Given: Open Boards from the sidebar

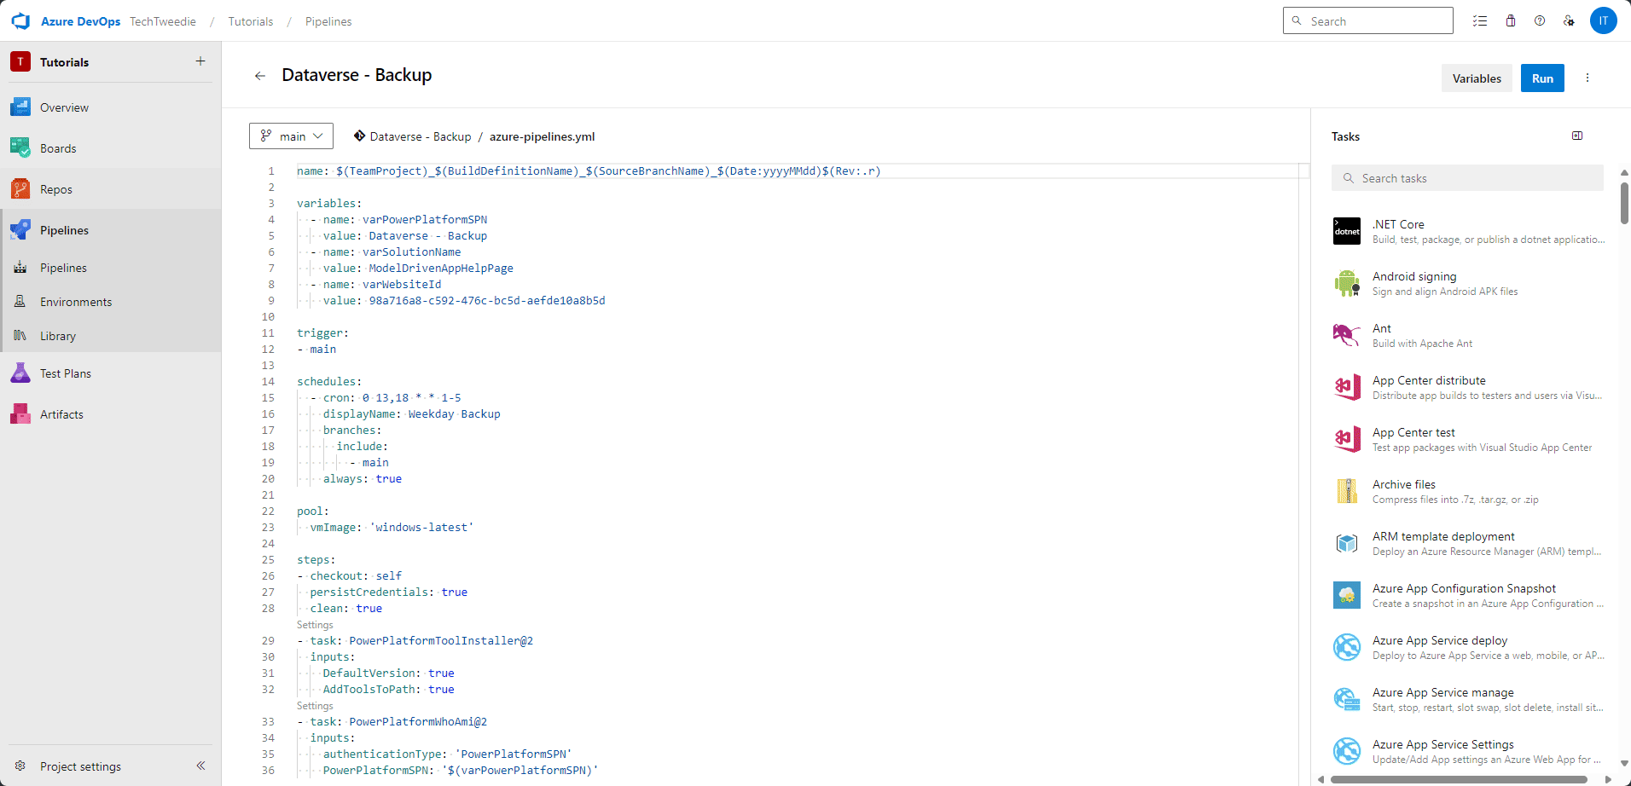Looking at the screenshot, I should [57, 147].
